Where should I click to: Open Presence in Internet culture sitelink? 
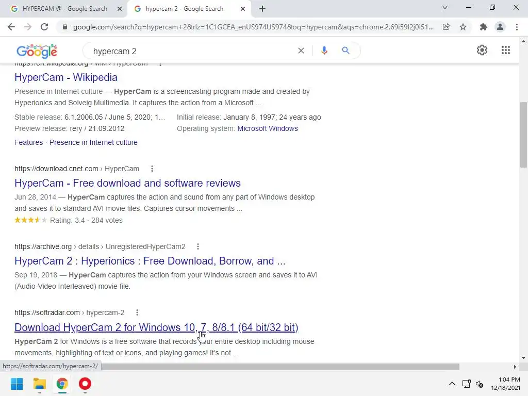click(93, 142)
